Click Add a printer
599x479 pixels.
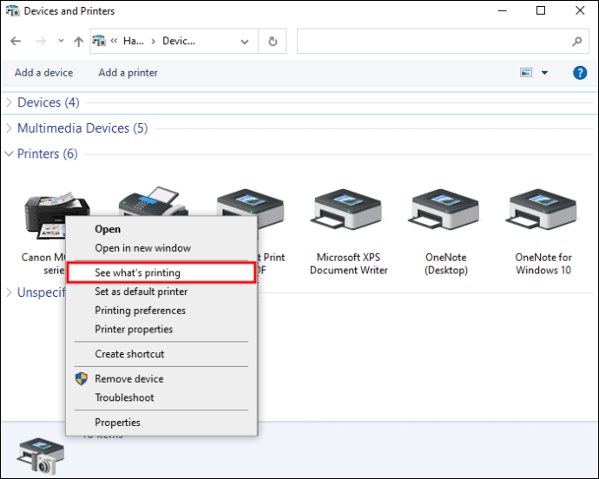click(128, 73)
